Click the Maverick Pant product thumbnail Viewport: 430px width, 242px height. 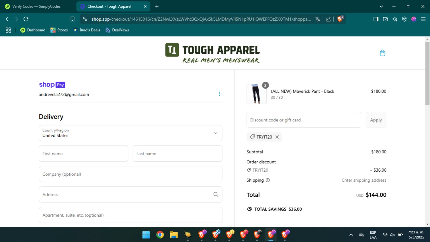coord(257,94)
